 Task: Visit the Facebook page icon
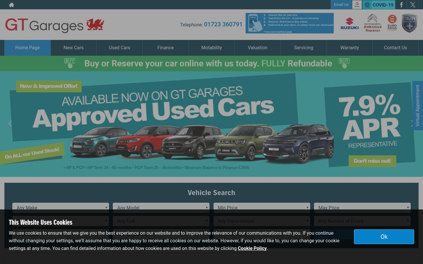401,5
